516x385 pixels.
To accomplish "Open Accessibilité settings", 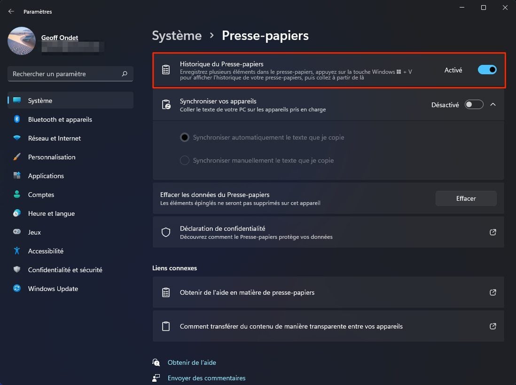I will point(70,251).
